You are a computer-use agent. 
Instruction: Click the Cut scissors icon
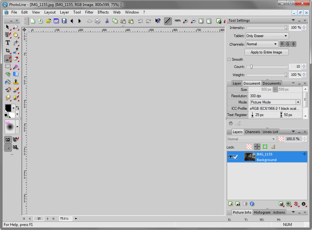[x=107, y=21]
